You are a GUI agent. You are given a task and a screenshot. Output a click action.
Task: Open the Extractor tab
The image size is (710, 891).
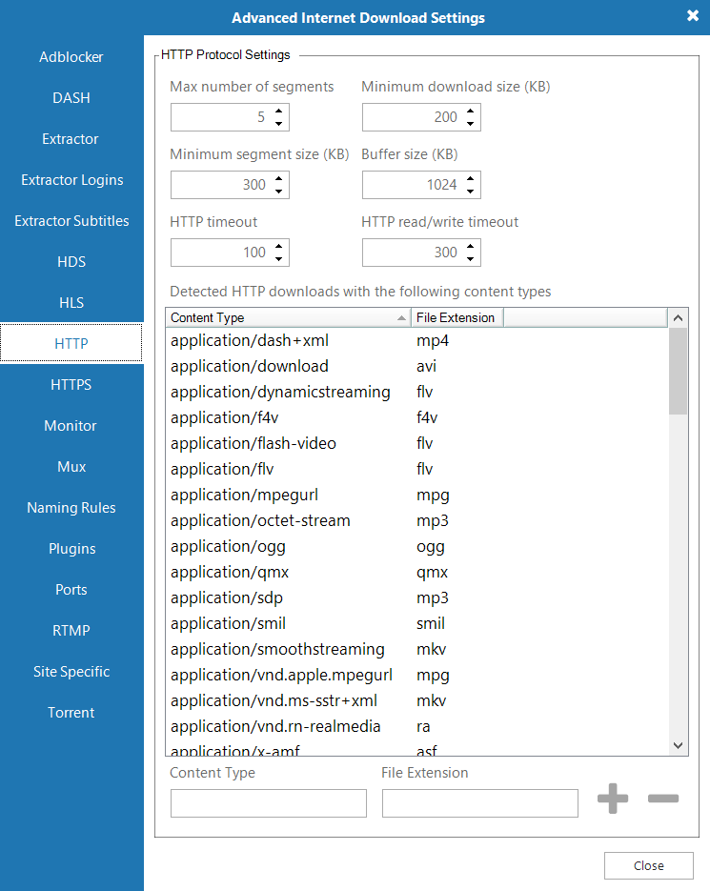[71, 138]
